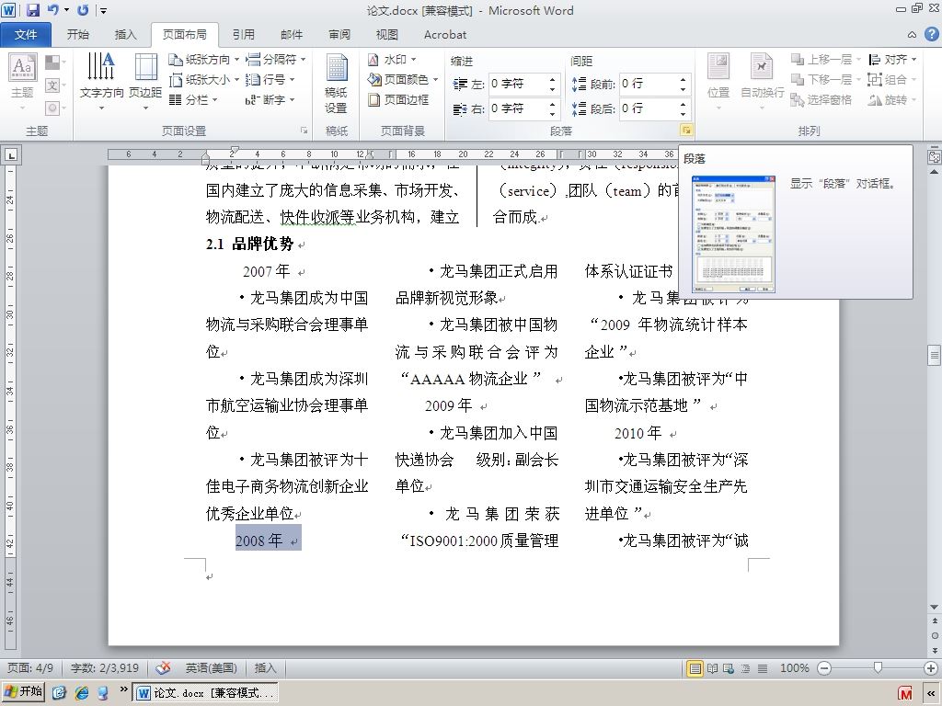Switch to Outline view icon
This screenshot has height=706, width=942.
[745, 668]
